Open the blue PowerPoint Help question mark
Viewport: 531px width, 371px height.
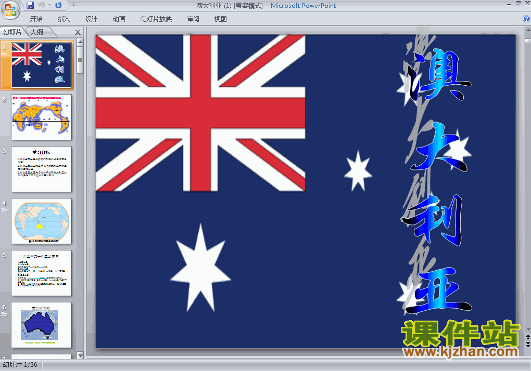point(526,19)
